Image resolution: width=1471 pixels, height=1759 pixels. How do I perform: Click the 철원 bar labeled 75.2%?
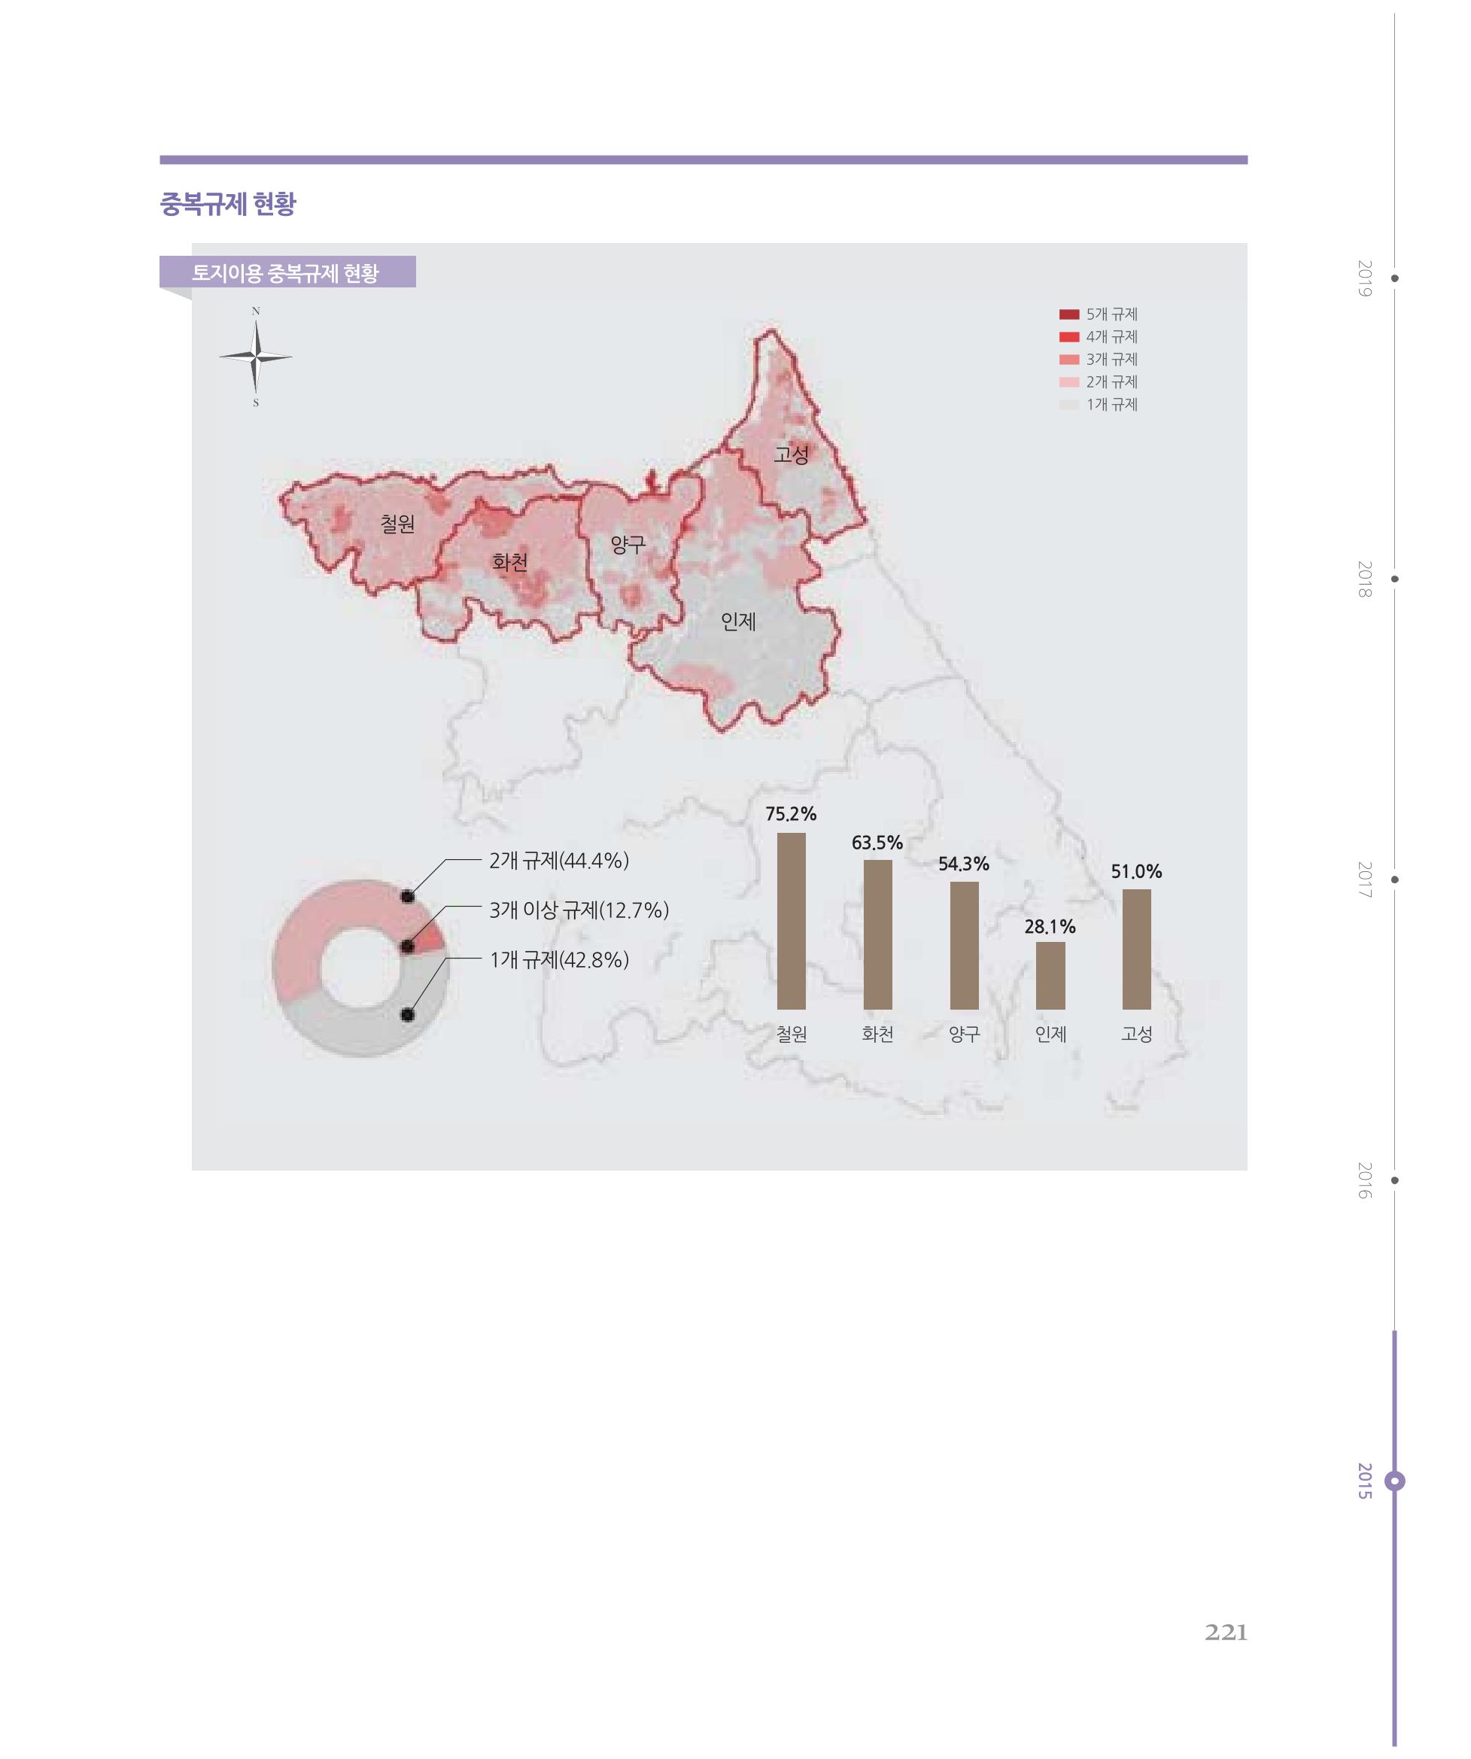pos(792,922)
